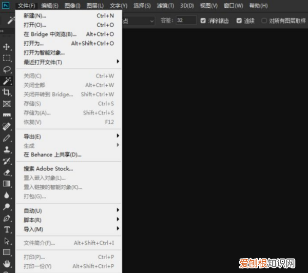Open the 滤镜(T) menu
This screenshot has height=273, width=308.
coord(165,6)
